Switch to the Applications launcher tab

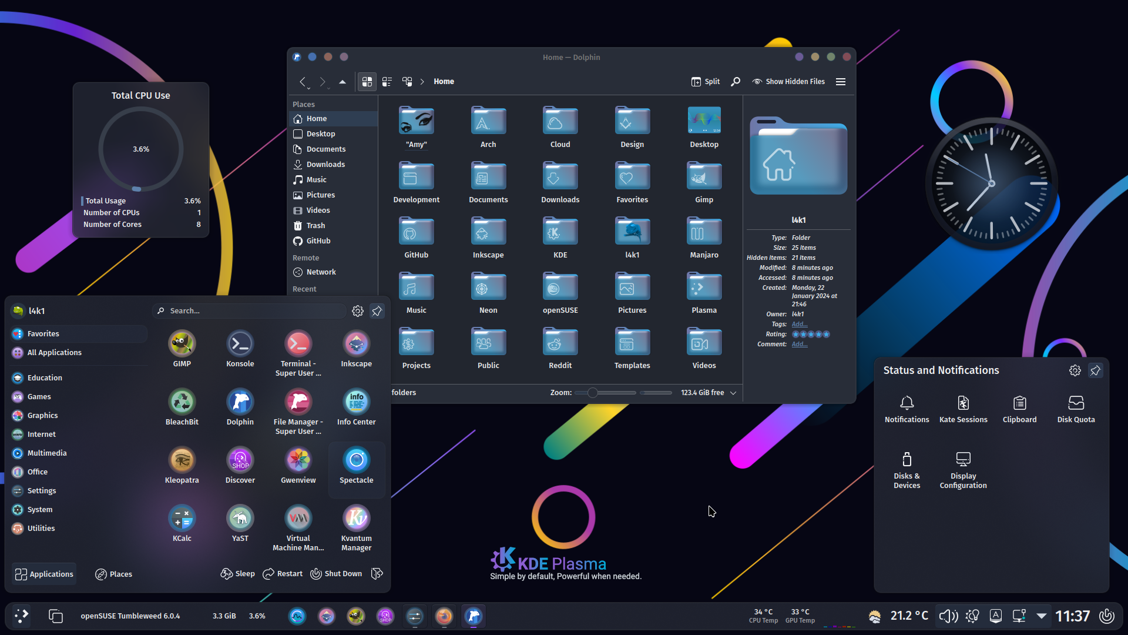(x=44, y=574)
